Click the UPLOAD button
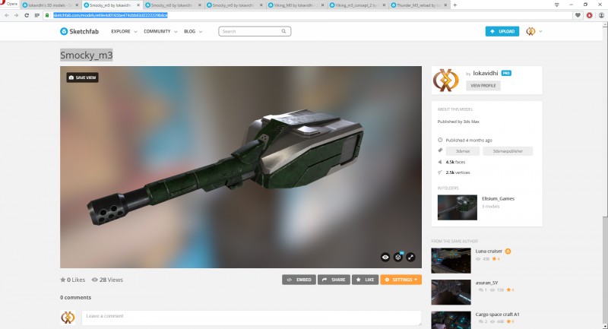 tap(502, 31)
